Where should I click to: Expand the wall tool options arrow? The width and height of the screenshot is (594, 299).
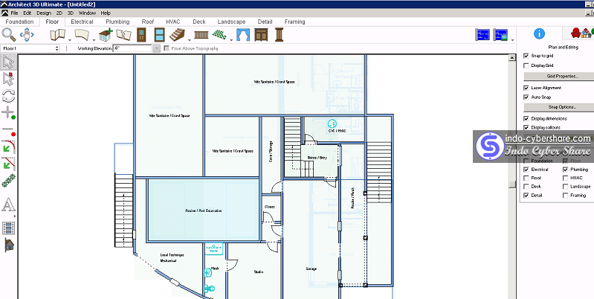[x=70, y=39]
